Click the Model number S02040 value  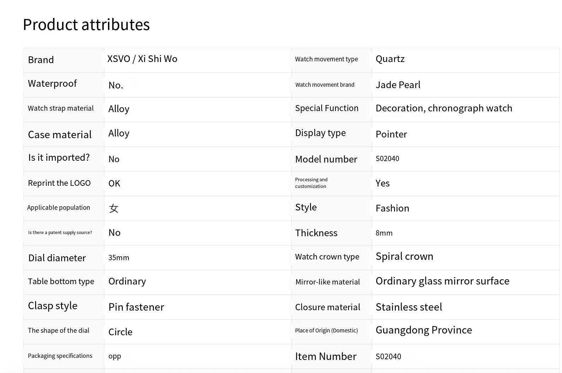[387, 159]
